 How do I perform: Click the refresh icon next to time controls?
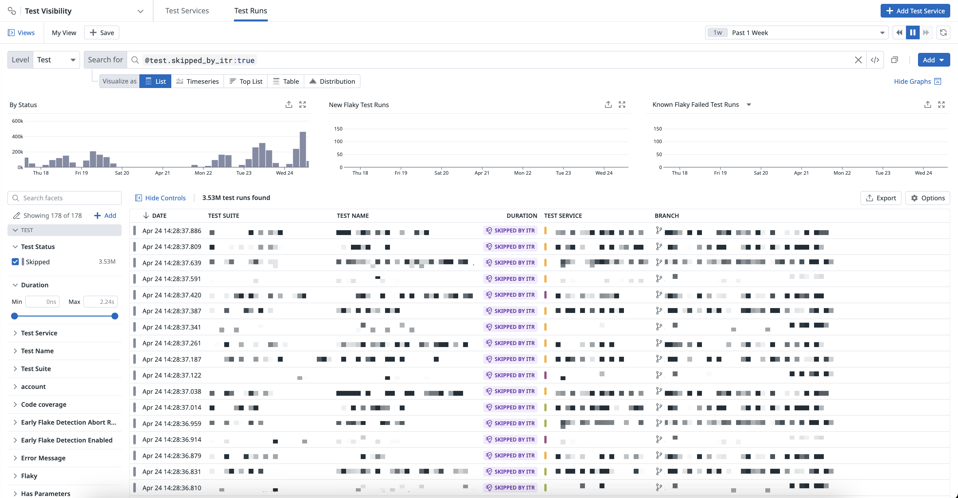[943, 33]
